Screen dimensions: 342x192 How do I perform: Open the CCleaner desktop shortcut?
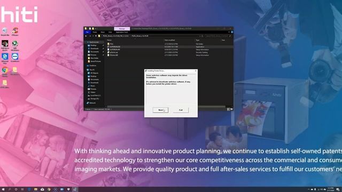(x=15, y=32)
